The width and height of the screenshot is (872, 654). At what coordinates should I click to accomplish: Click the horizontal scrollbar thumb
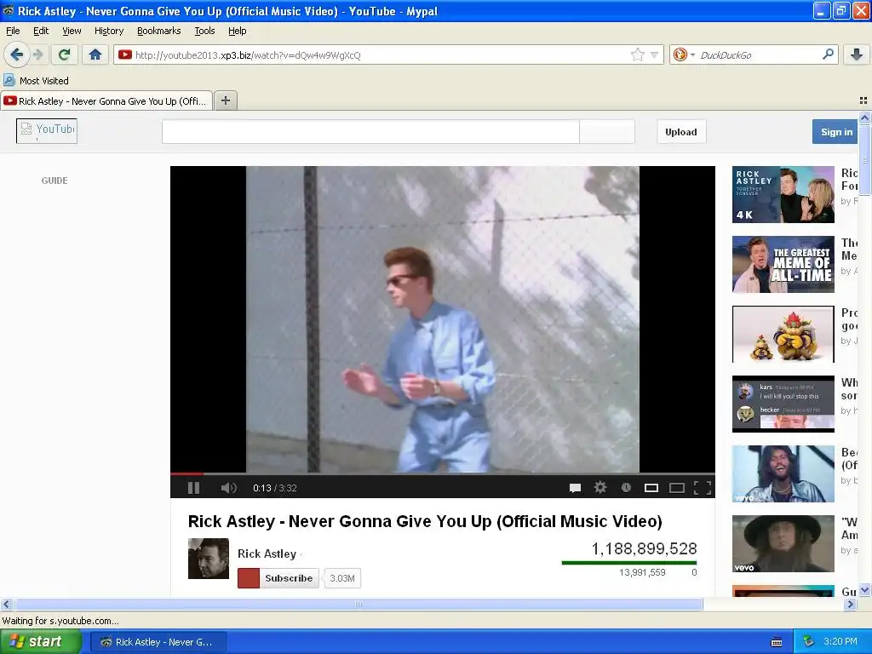(x=359, y=604)
